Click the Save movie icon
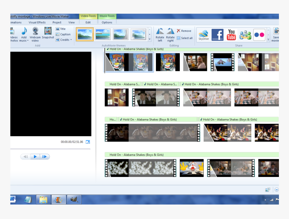Screen dimensions: 289x219 276,31
